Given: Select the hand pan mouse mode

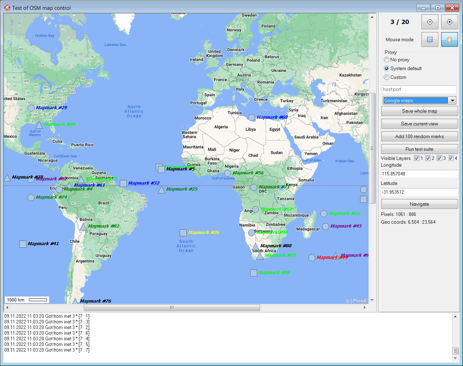Looking at the screenshot, I should click(450, 39).
